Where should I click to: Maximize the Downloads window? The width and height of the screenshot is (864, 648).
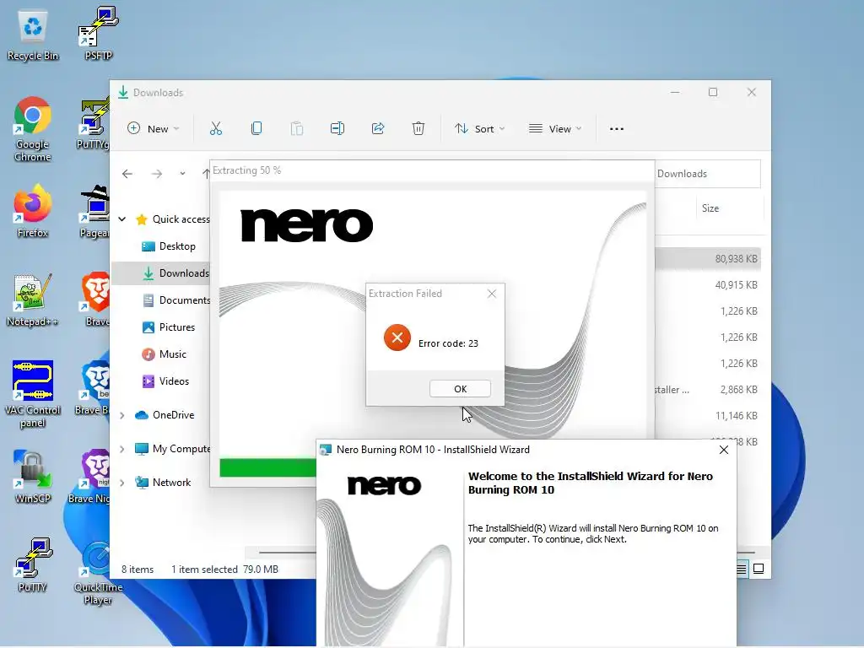(x=713, y=92)
